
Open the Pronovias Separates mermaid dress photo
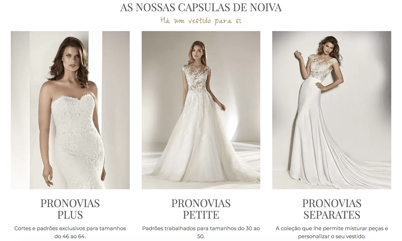(332, 110)
